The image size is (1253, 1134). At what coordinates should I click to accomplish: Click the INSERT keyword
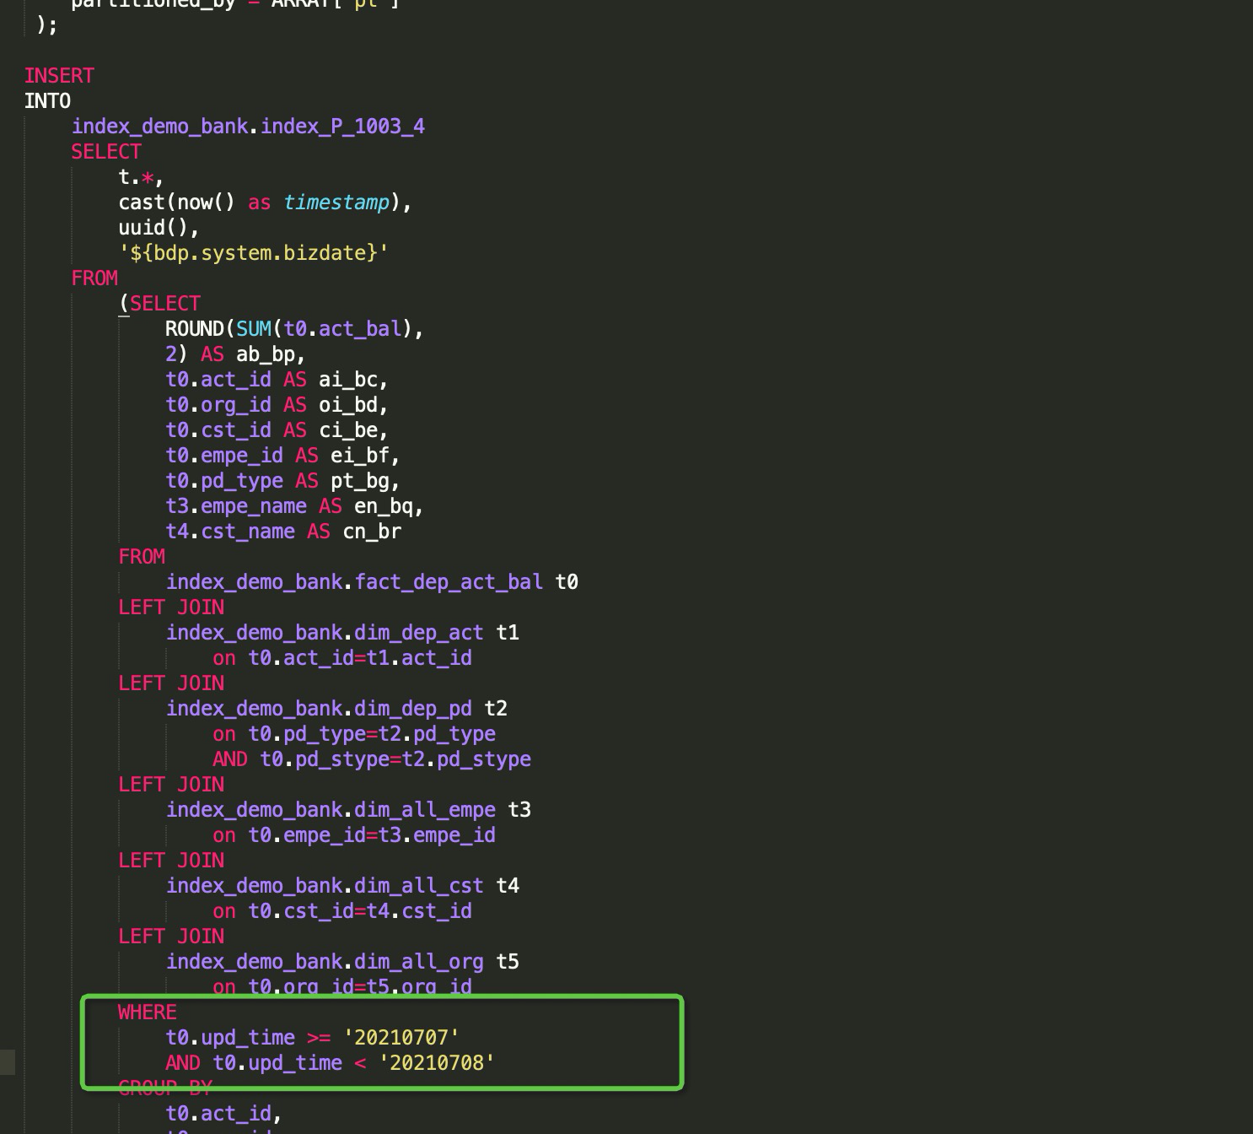[59, 76]
